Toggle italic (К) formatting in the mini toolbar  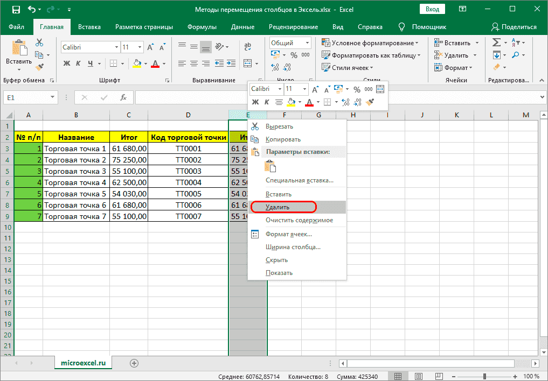[267, 102]
